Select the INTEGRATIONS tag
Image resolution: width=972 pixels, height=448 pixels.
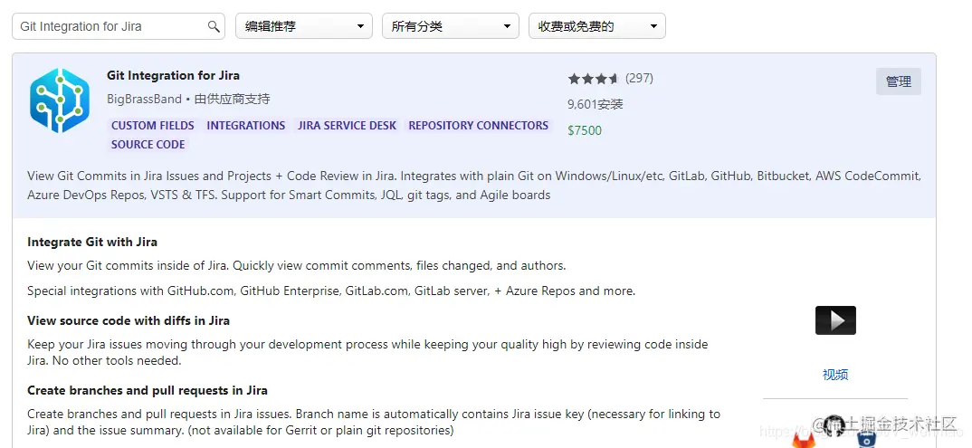(x=246, y=125)
